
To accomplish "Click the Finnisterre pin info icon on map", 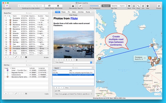I will click(x=145, y=58).
